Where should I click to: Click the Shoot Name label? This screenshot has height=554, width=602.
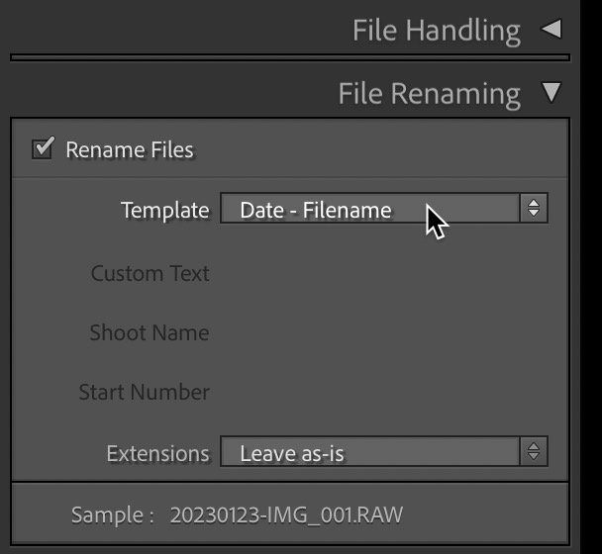click(x=150, y=332)
